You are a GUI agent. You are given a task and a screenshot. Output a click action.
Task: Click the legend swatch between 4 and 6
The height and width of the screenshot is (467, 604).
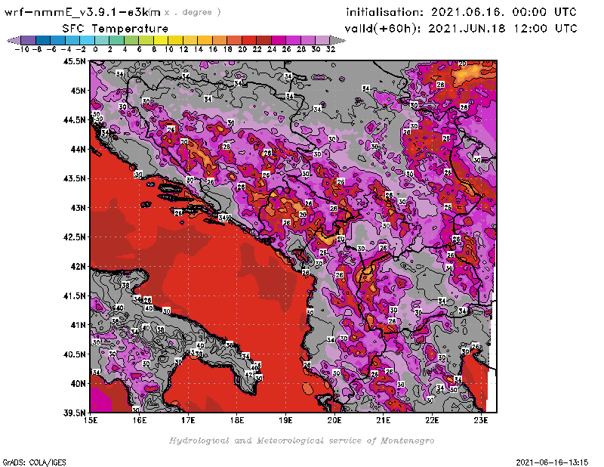(x=131, y=40)
